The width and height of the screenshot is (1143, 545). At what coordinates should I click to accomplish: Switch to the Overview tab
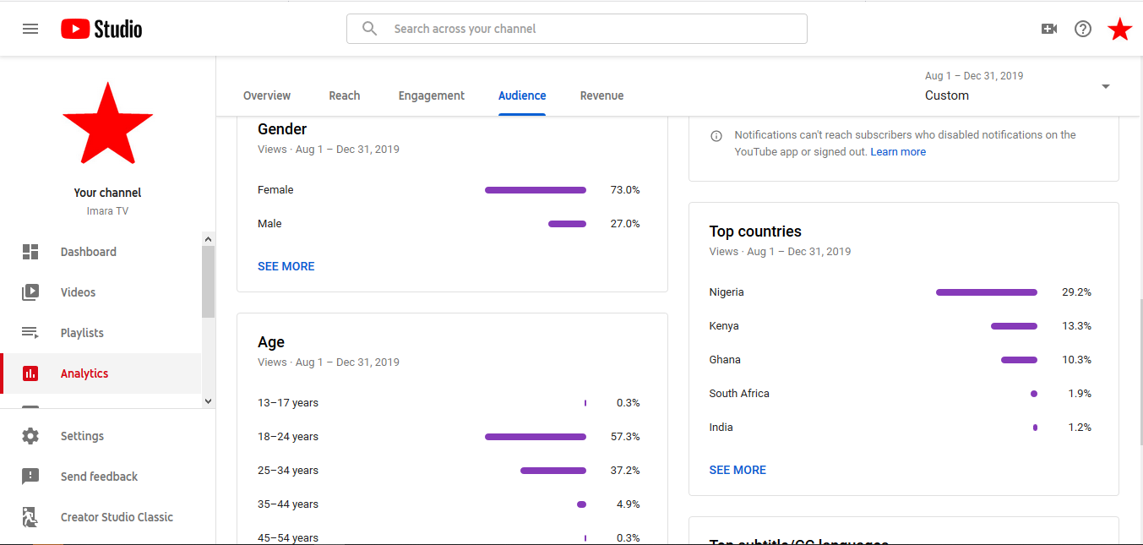[x=267, y=95]
